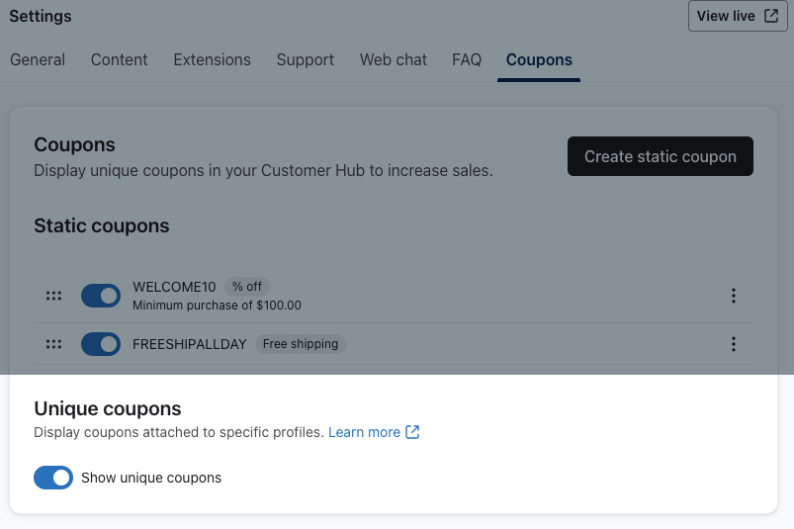Click the % off badge
Viewport: 794px width, 529px height.
click(x=246, y=287)
